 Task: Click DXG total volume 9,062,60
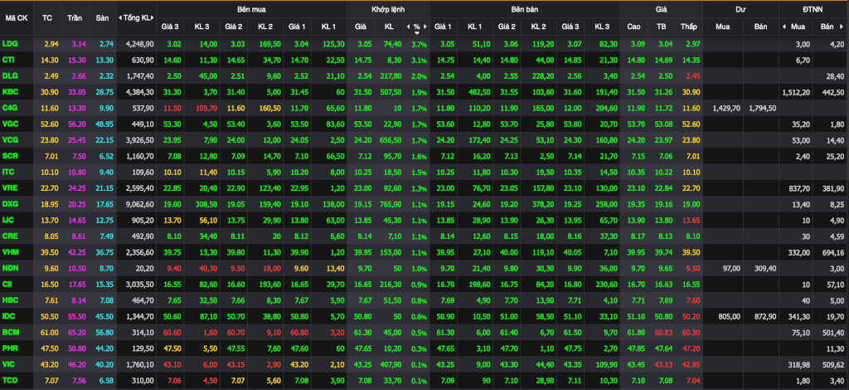tap(138, 205)
